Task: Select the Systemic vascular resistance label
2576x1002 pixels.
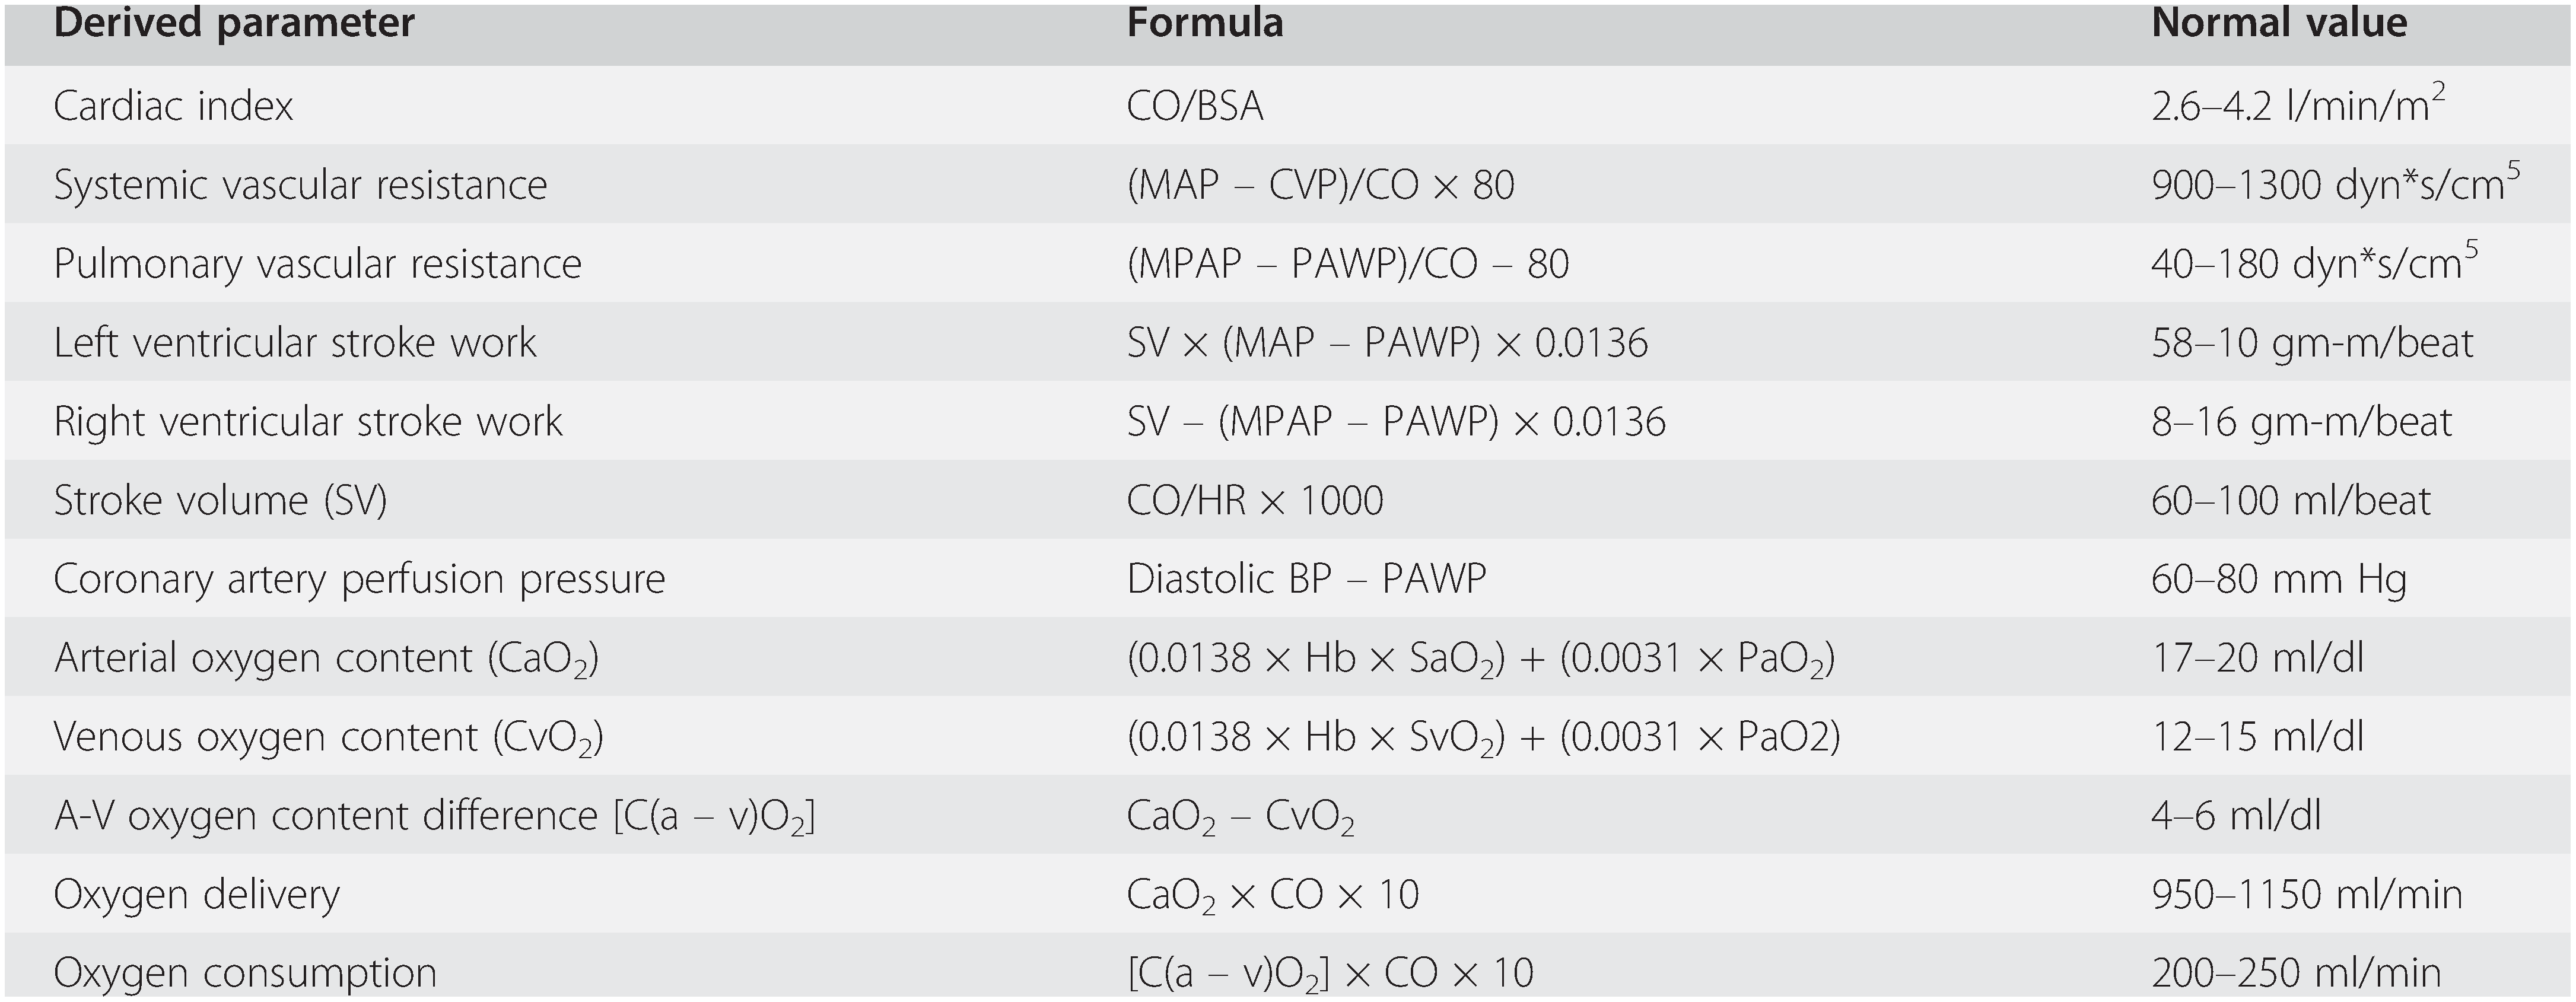Action: click(x=300, y=185)
